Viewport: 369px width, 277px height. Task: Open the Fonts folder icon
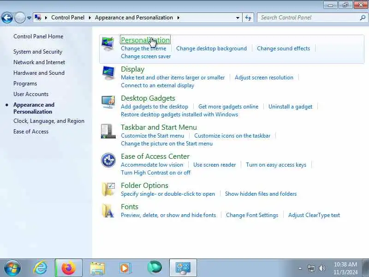[x=108, y=211]
